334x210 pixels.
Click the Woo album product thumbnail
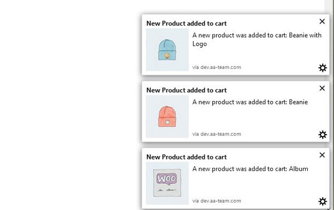tap(167, 183)
